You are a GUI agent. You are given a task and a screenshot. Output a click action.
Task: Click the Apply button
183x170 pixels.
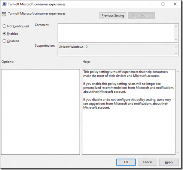(x=169, y=162)
